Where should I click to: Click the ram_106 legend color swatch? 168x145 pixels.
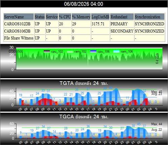117,51
